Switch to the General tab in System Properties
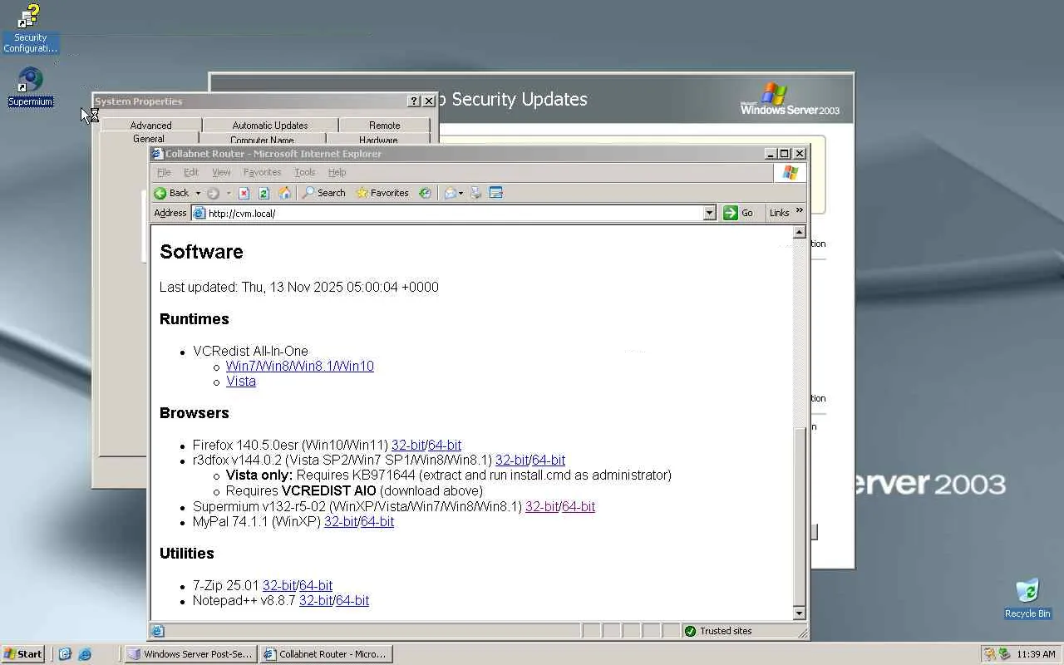The image size is (1064, 665). (149, 139)
